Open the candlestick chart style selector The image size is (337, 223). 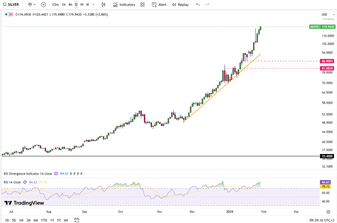(104, 5)
